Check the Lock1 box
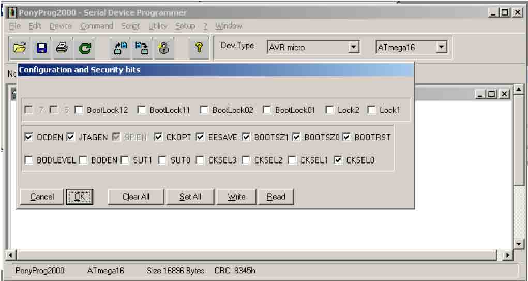This screenshot has height=281, width=528. point(371,110)
